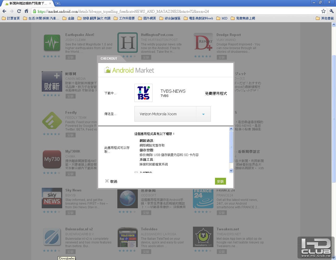Open the 國外網頁 bookmark folder

click(147, 18)
